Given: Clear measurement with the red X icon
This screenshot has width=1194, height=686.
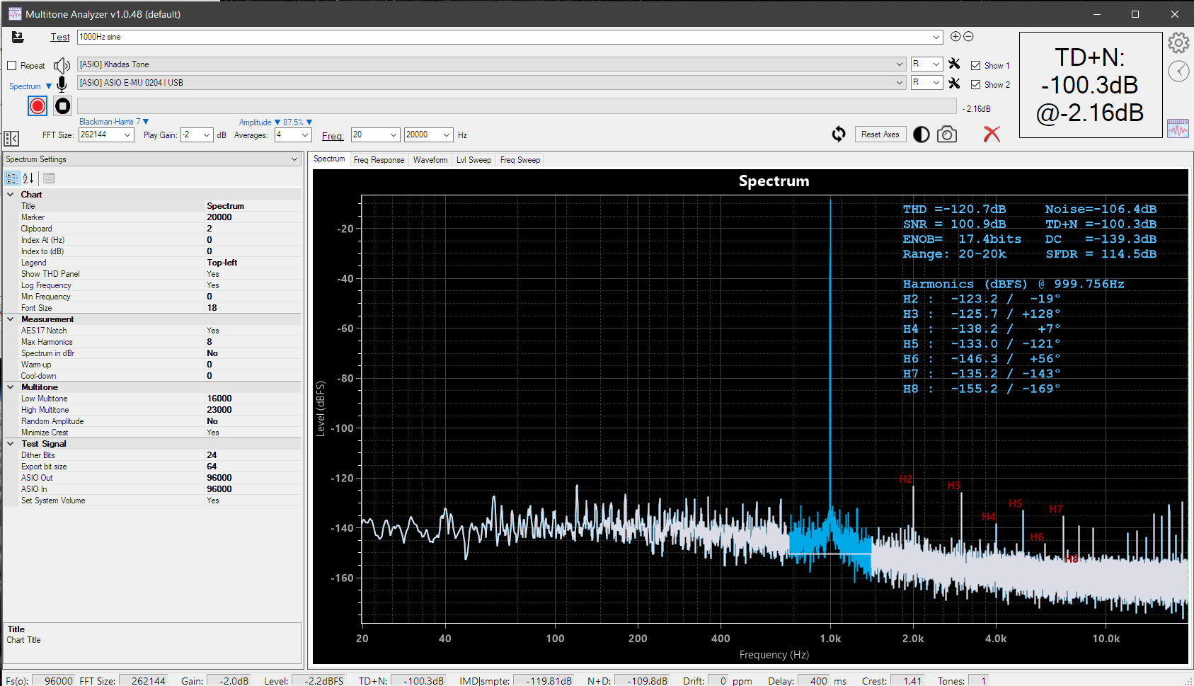Looking at the screenshot, I should 992,134.
